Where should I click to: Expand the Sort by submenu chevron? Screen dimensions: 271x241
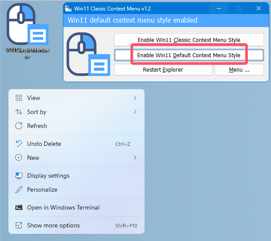click(x=135, y=112)
